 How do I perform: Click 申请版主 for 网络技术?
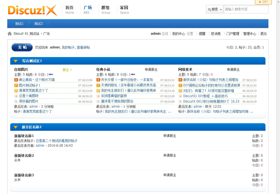point(233,69)
